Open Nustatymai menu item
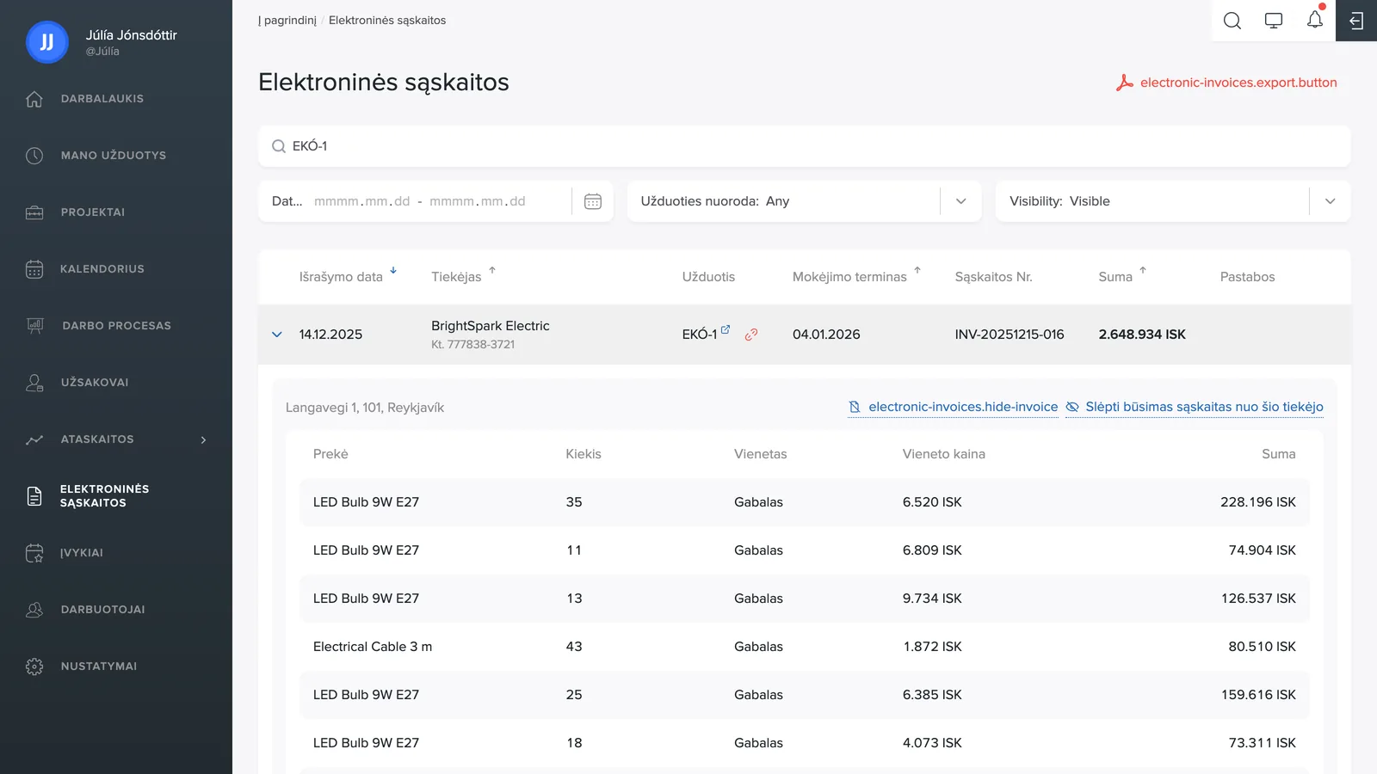This screenshot has height=774, width=1377. [x=99, y=666]
